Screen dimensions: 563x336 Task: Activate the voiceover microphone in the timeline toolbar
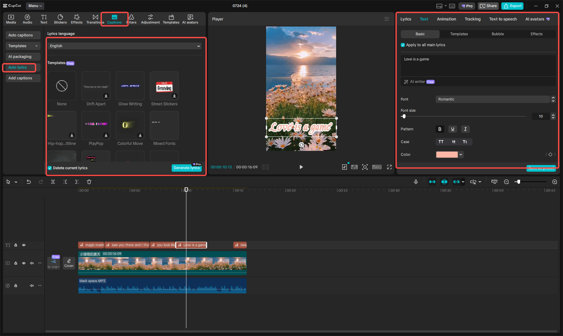(416, 181)
